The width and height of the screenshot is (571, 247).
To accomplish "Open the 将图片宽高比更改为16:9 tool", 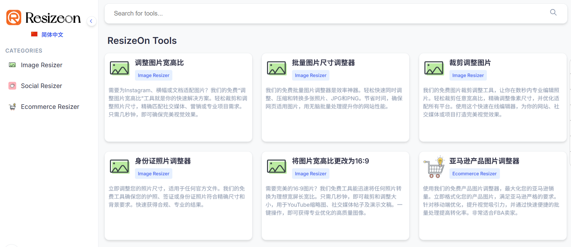I will (x=330, y=161).
